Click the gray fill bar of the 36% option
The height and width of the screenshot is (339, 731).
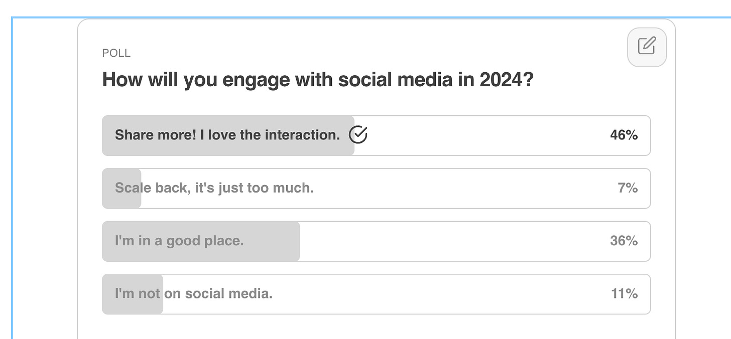tap(201, 241)
